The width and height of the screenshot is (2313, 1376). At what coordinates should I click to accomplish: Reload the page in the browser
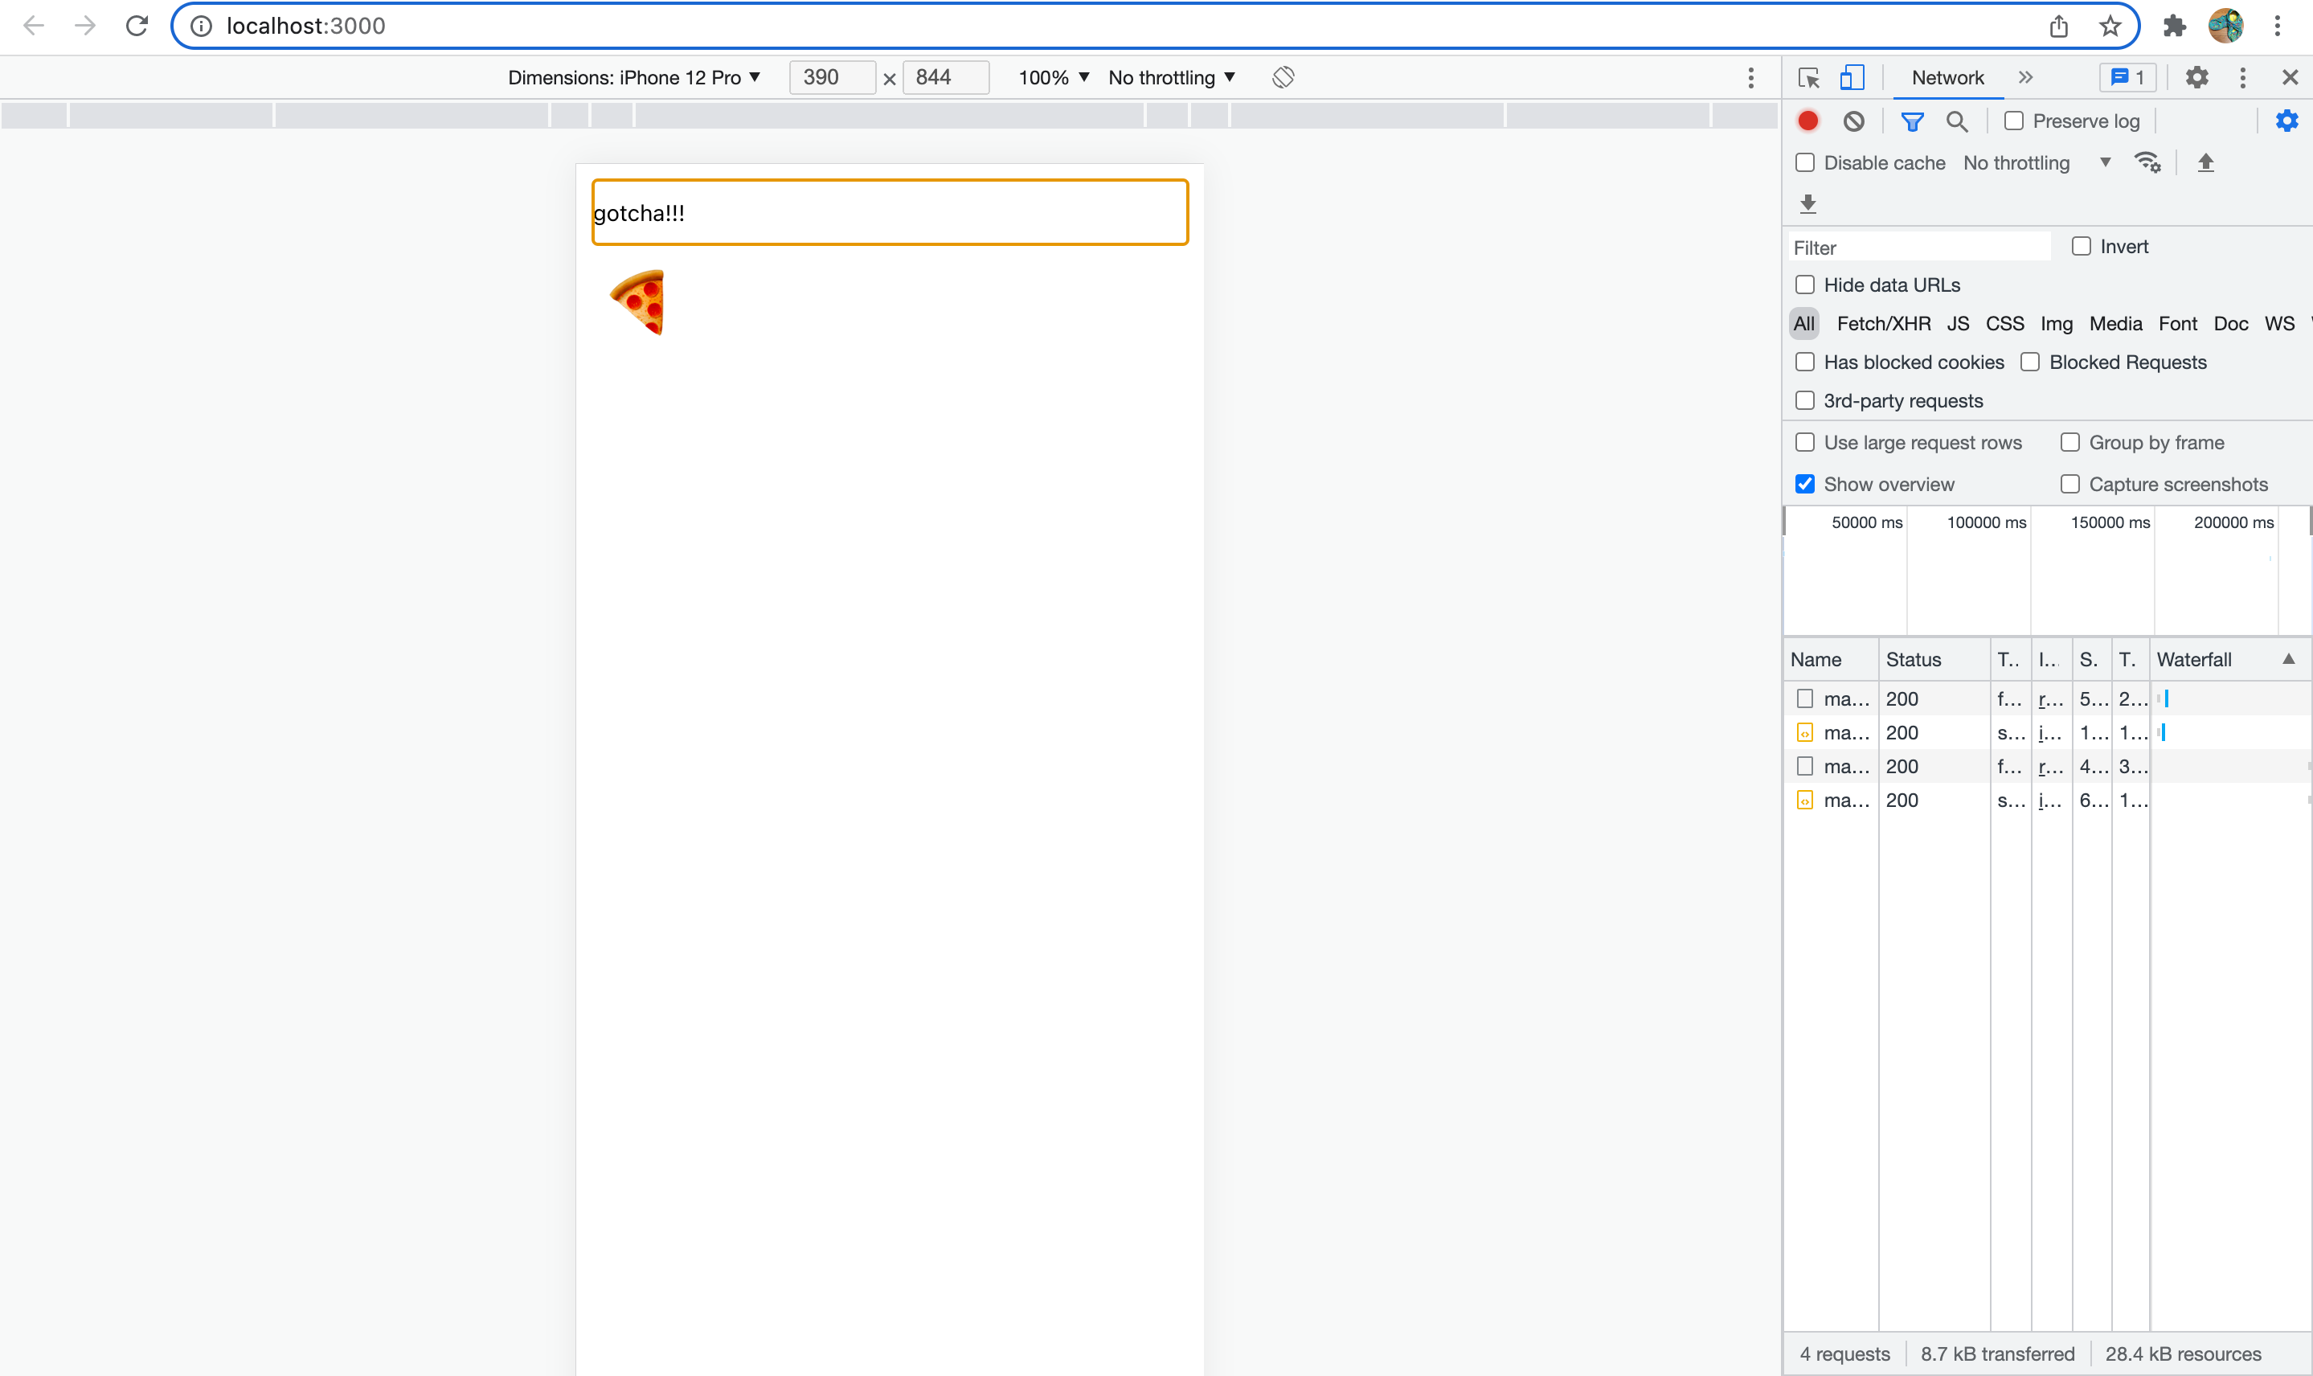(137, 26)
